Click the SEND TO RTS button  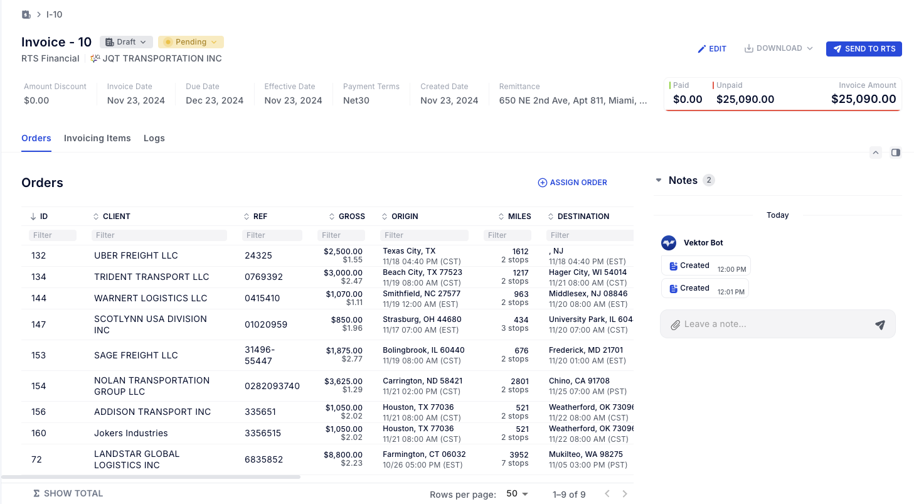click(863, 49)
